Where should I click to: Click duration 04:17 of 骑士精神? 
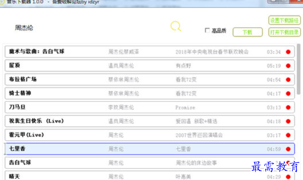click(274, 94)
